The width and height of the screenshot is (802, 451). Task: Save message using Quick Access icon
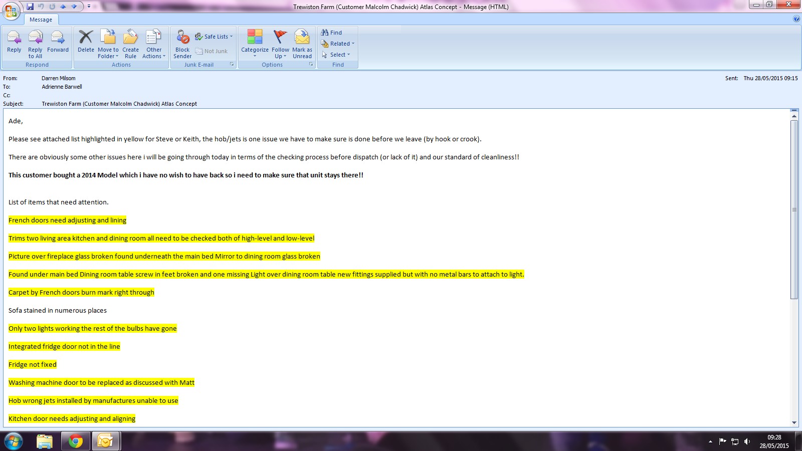pyautogui.click(x=30, y=7)
